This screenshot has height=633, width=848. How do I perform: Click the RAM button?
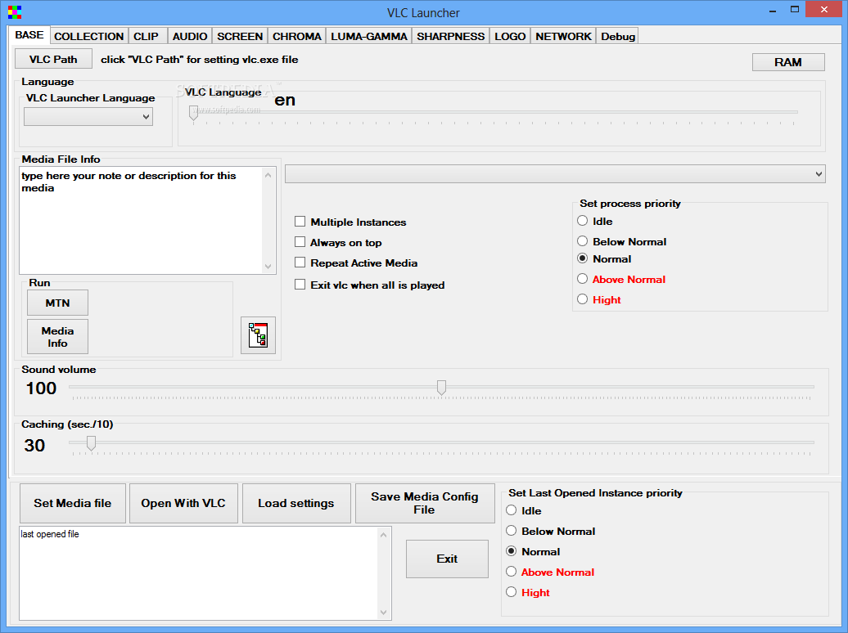pyautogui.click(x=788, y=62)
